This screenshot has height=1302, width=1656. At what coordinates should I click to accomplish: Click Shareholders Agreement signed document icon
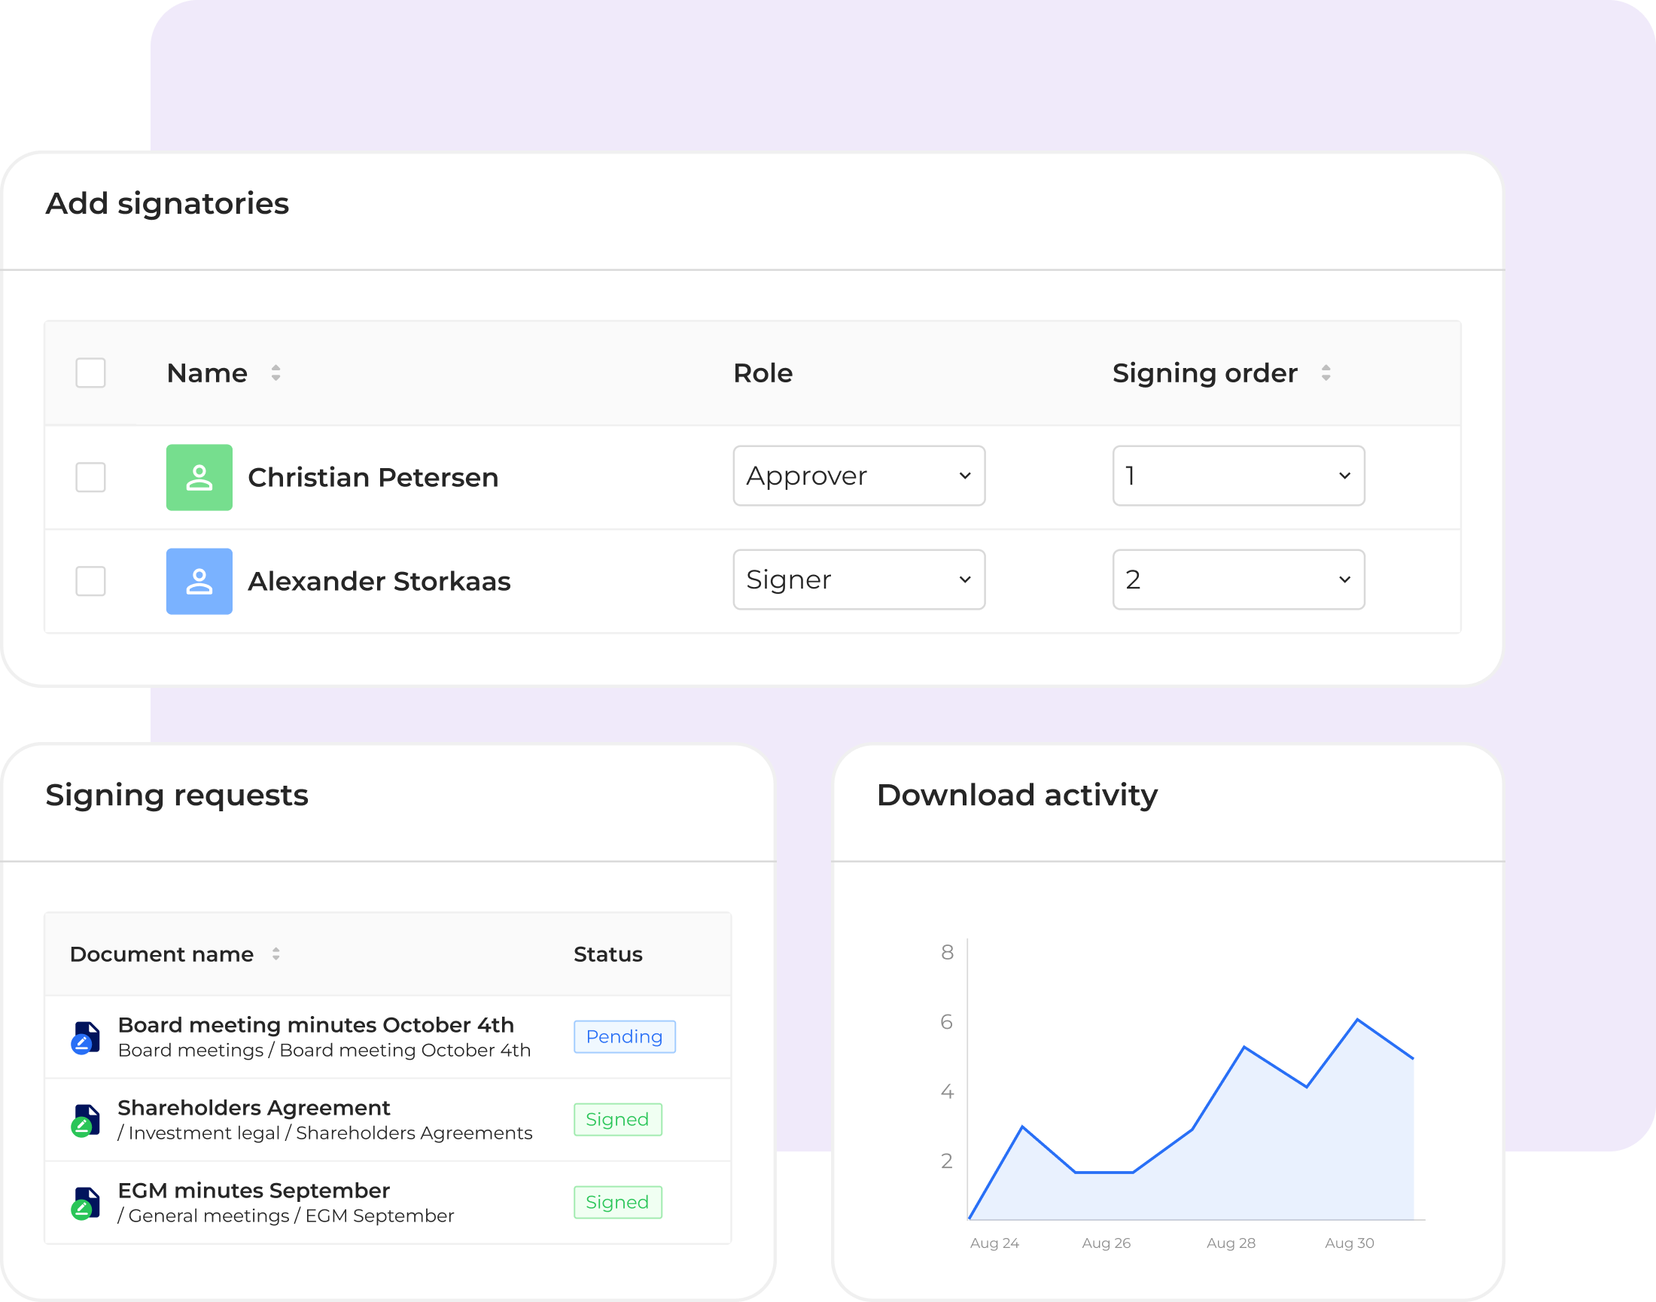[x=85, y=1121]
